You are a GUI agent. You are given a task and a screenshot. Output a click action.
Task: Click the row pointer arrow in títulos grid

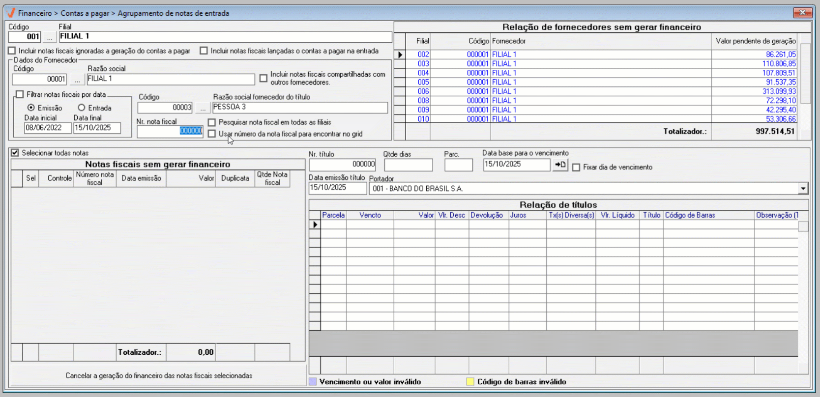315,225
